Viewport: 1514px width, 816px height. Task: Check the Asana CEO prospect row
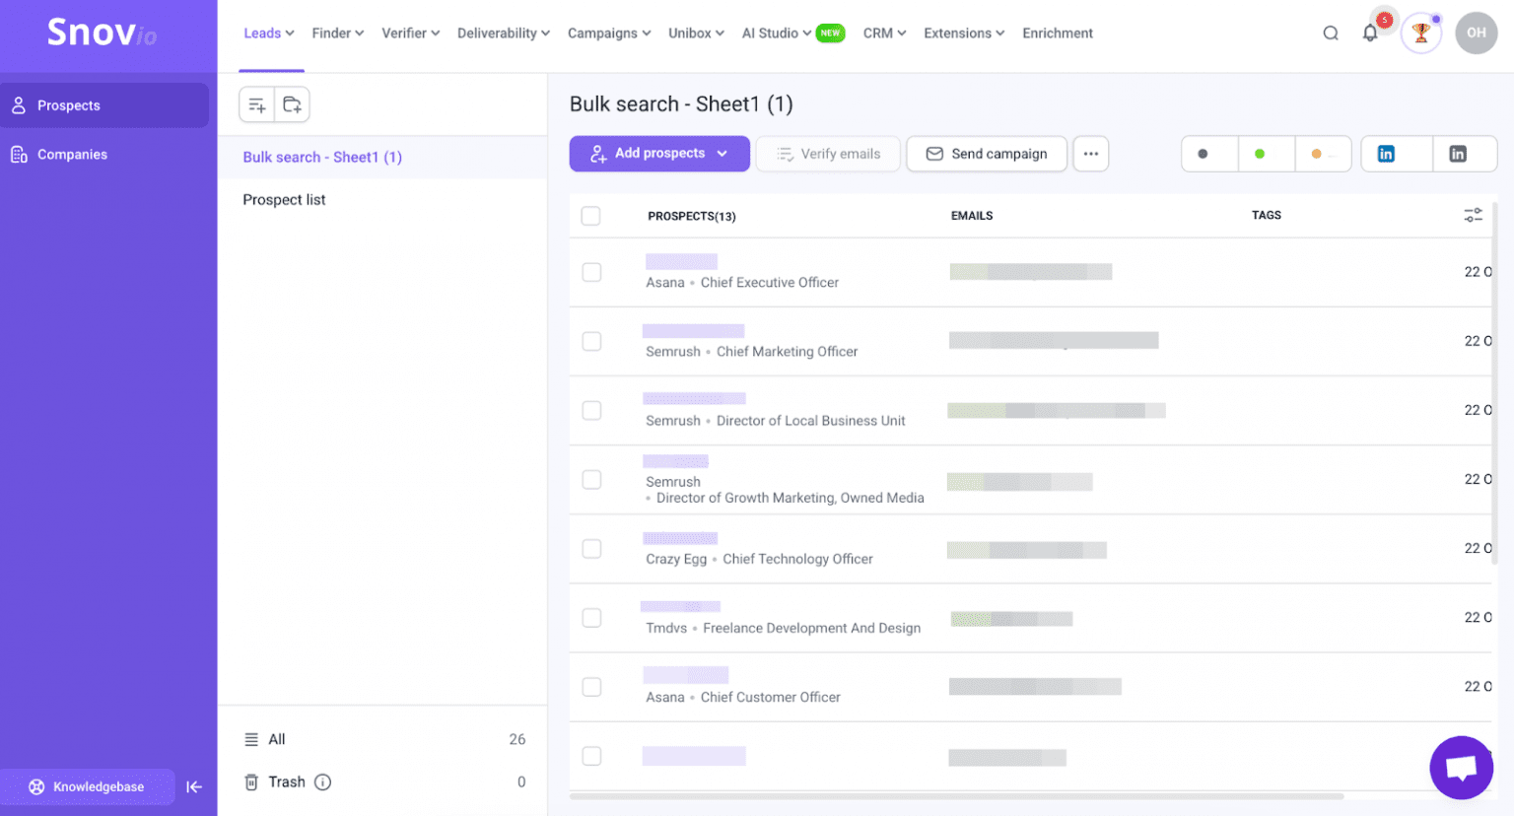point(590,272)
